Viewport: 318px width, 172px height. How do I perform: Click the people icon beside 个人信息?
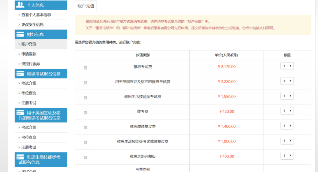[x=20, y=5]
